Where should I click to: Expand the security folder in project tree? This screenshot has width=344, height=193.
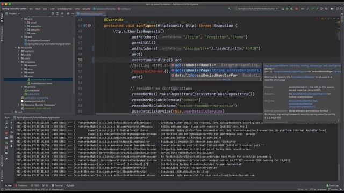pyautogui.click(x=25, y=30)
